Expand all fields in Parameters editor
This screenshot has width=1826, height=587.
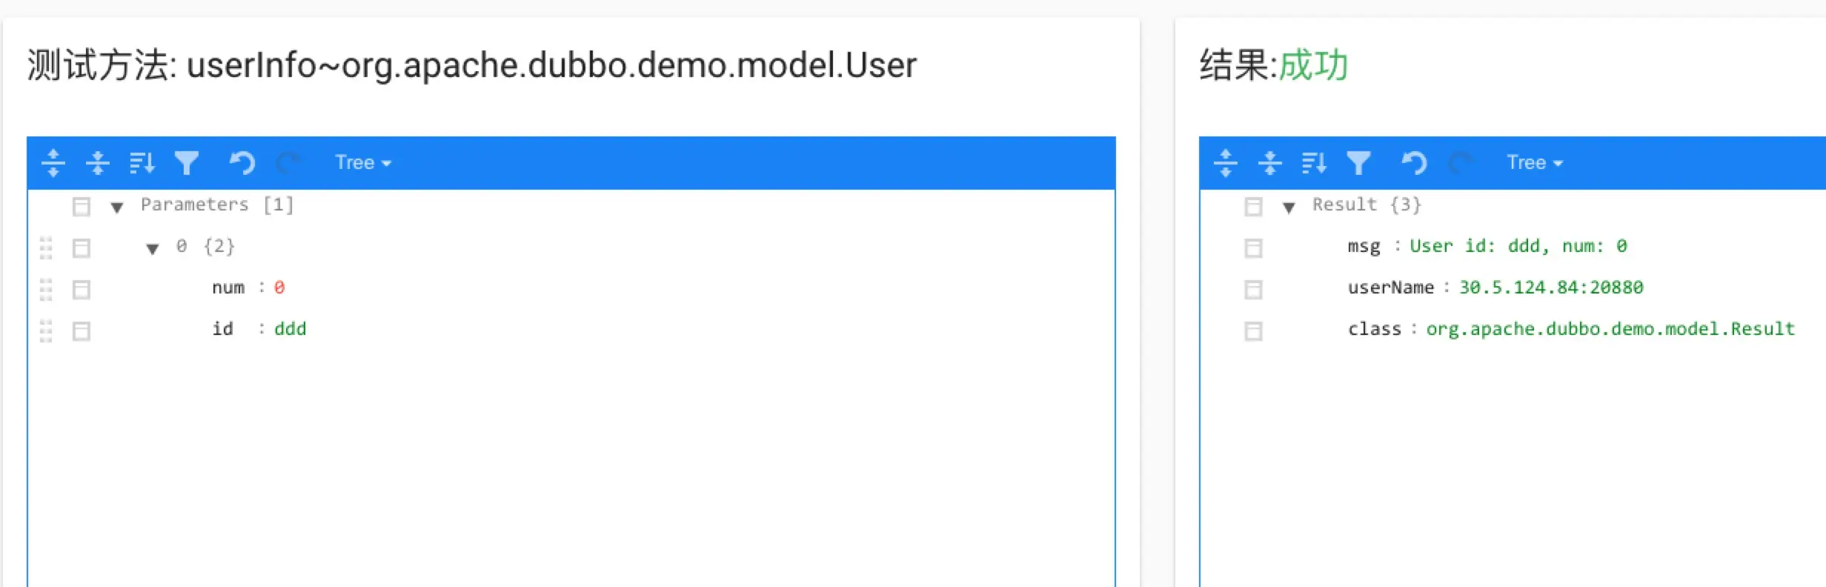pos(53,162)
